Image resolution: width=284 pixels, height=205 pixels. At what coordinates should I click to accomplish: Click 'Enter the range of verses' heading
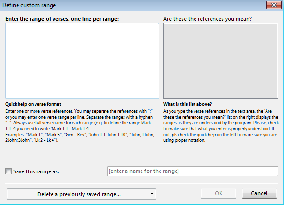tap(62, 19)
